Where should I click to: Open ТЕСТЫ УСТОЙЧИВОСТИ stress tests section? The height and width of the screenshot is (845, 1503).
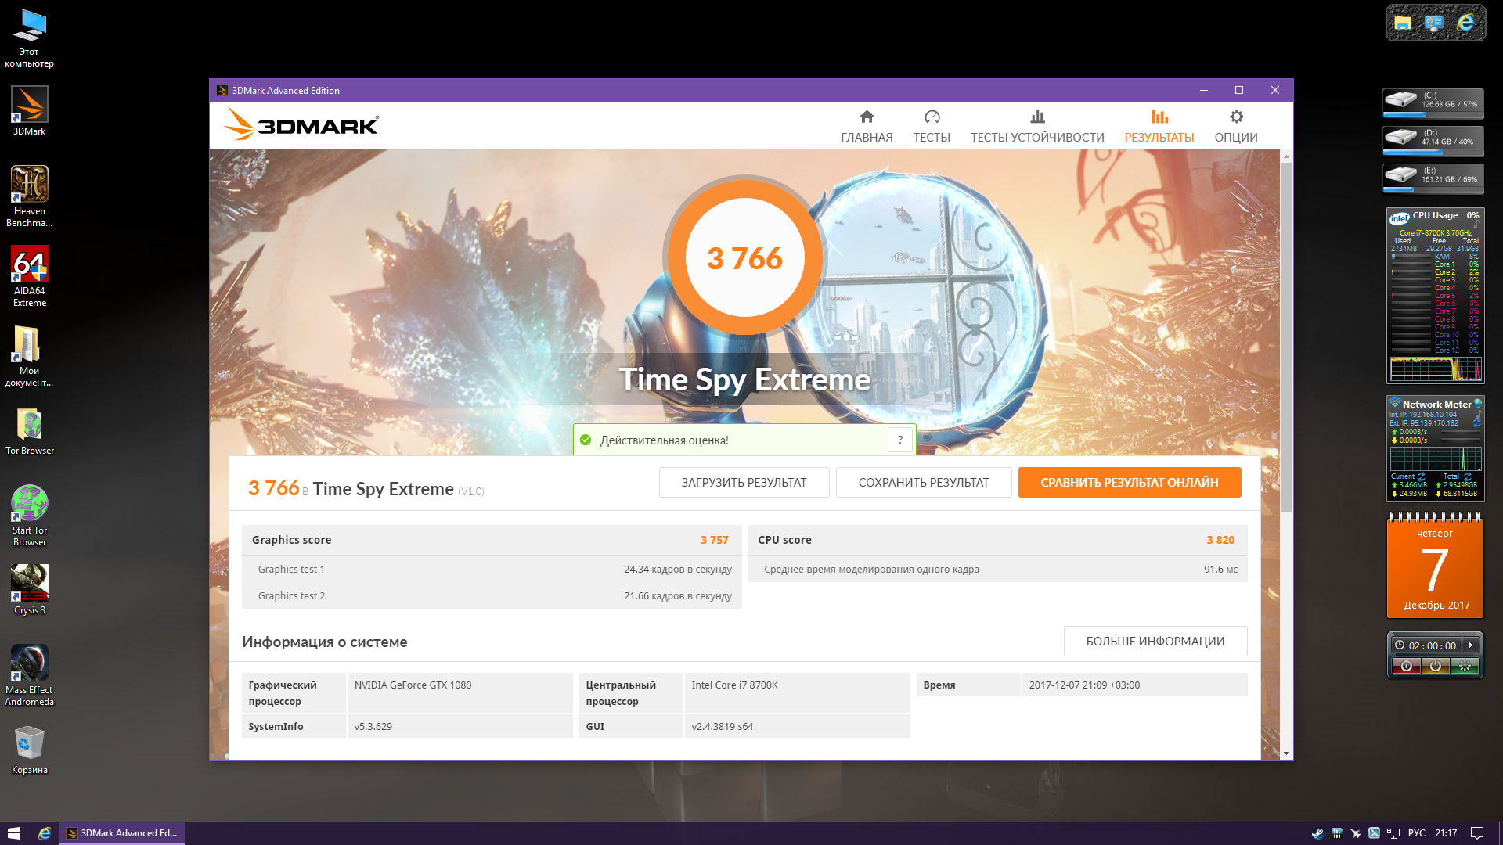pos(1037,127)
